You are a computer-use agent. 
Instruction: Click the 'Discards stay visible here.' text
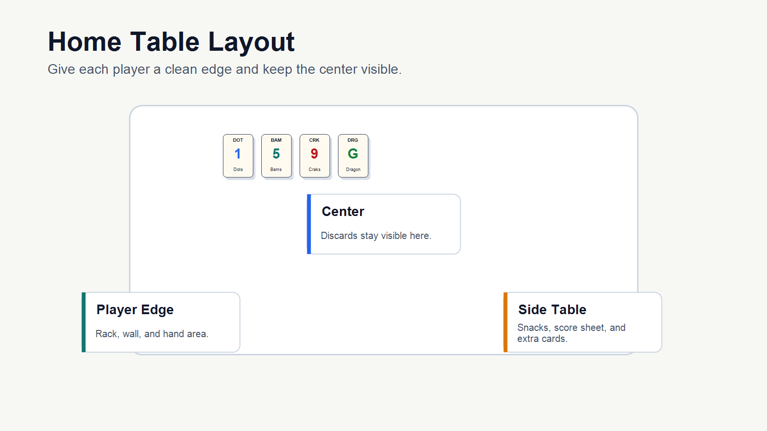coord(376,236)
